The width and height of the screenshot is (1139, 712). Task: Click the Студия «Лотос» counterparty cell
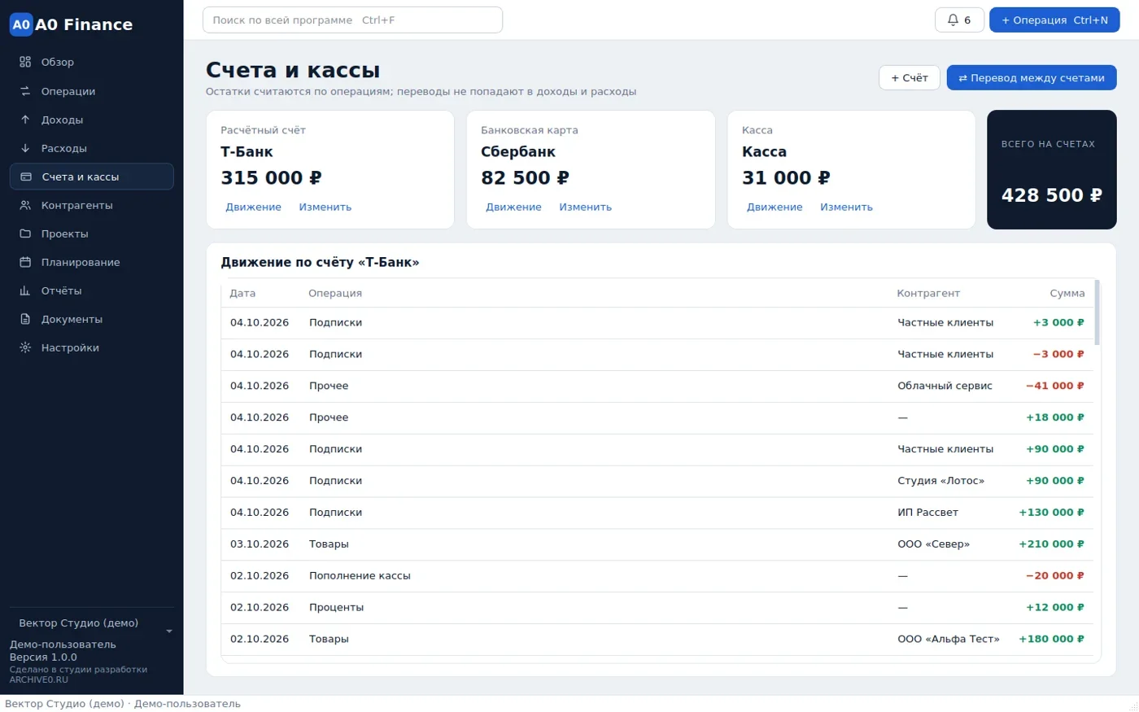coord(940,481)
